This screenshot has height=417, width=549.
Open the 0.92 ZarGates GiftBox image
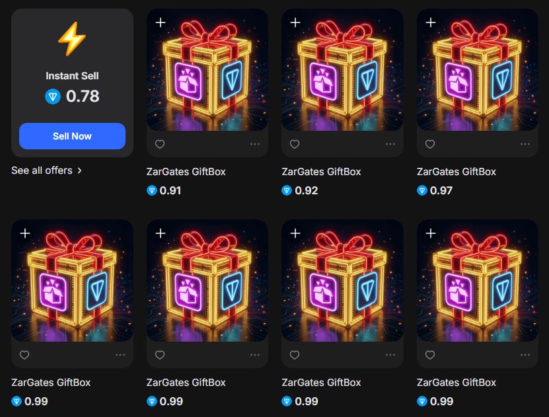coord(342,69)
